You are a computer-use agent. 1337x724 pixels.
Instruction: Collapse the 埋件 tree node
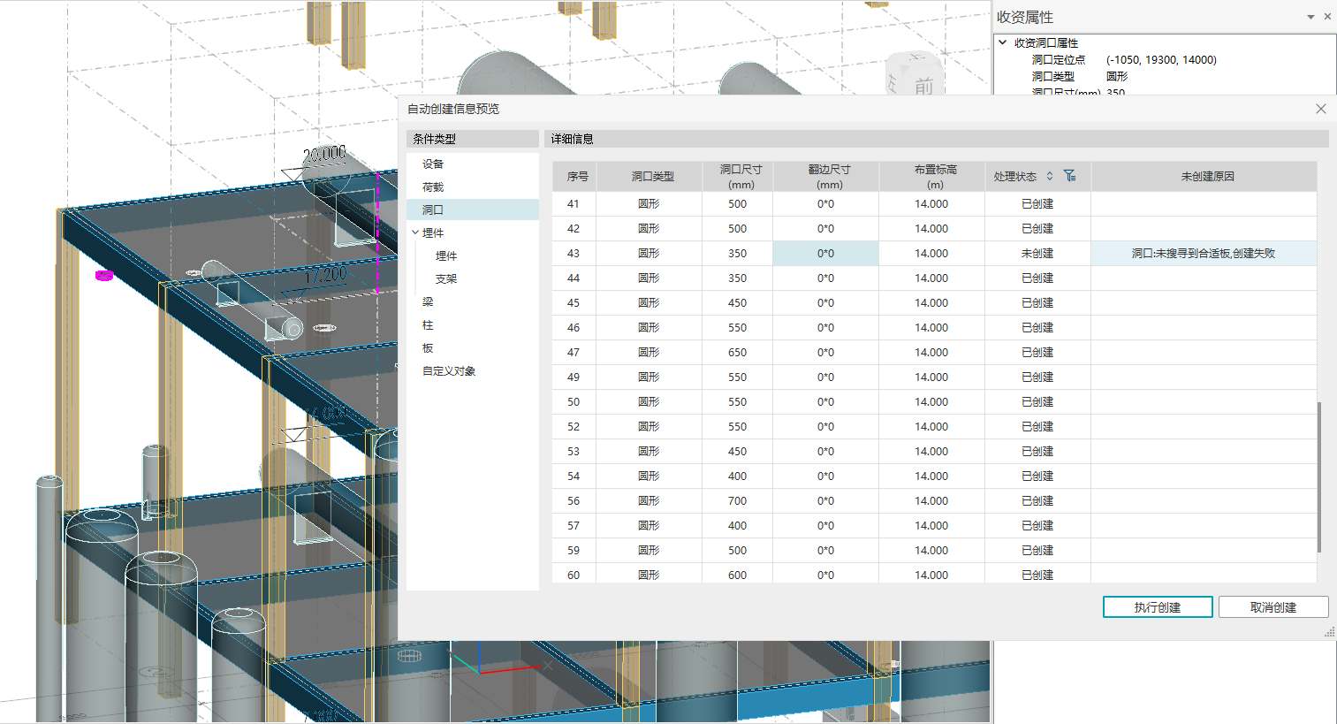pos(415,232)
